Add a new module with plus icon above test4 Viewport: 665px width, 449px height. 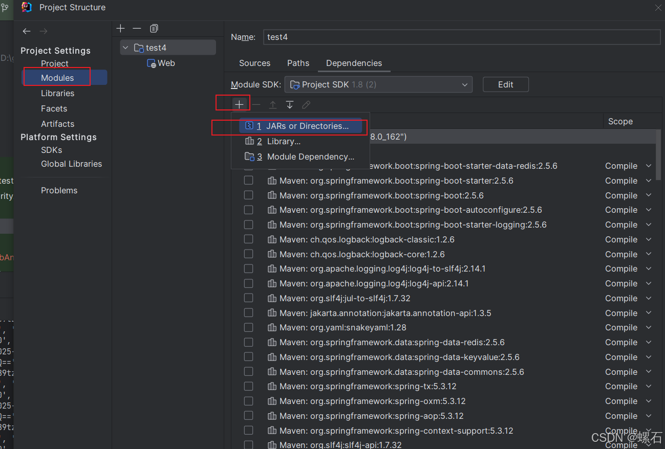pyautogui.click(x=120, y=29)
